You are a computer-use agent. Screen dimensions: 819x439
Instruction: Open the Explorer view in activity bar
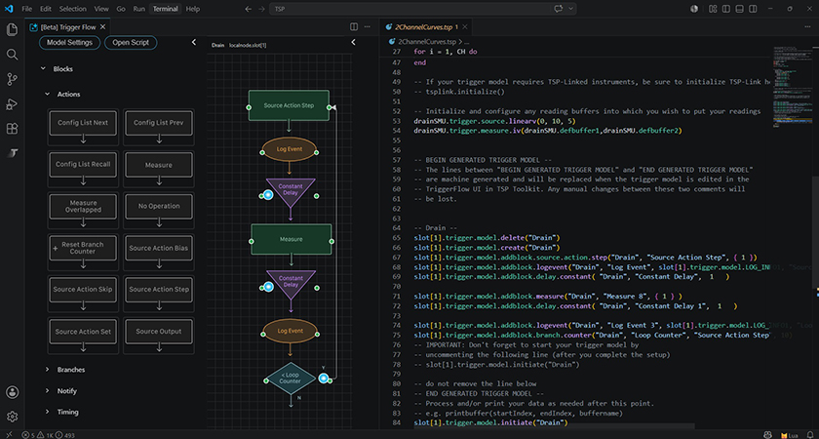click(x=12, y=30)
